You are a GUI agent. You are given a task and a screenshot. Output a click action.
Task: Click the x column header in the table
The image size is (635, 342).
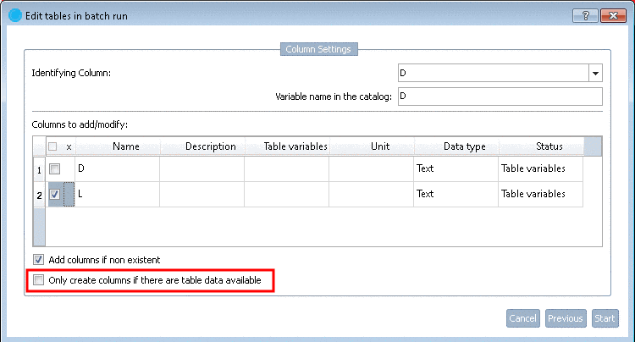(69, 147)
